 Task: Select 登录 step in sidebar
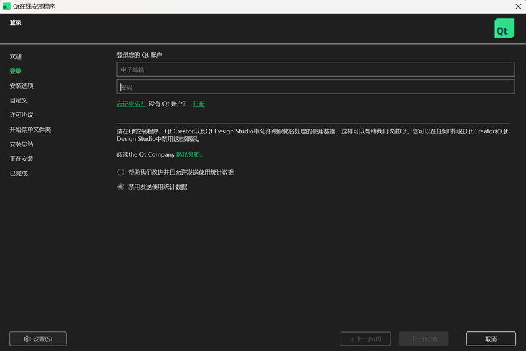click(x=15, y=72)
